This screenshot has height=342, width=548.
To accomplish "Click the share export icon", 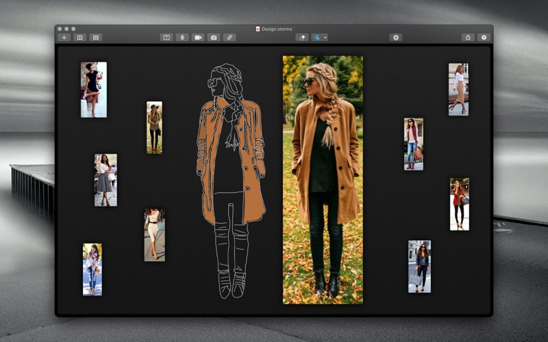I will (468, 38).
